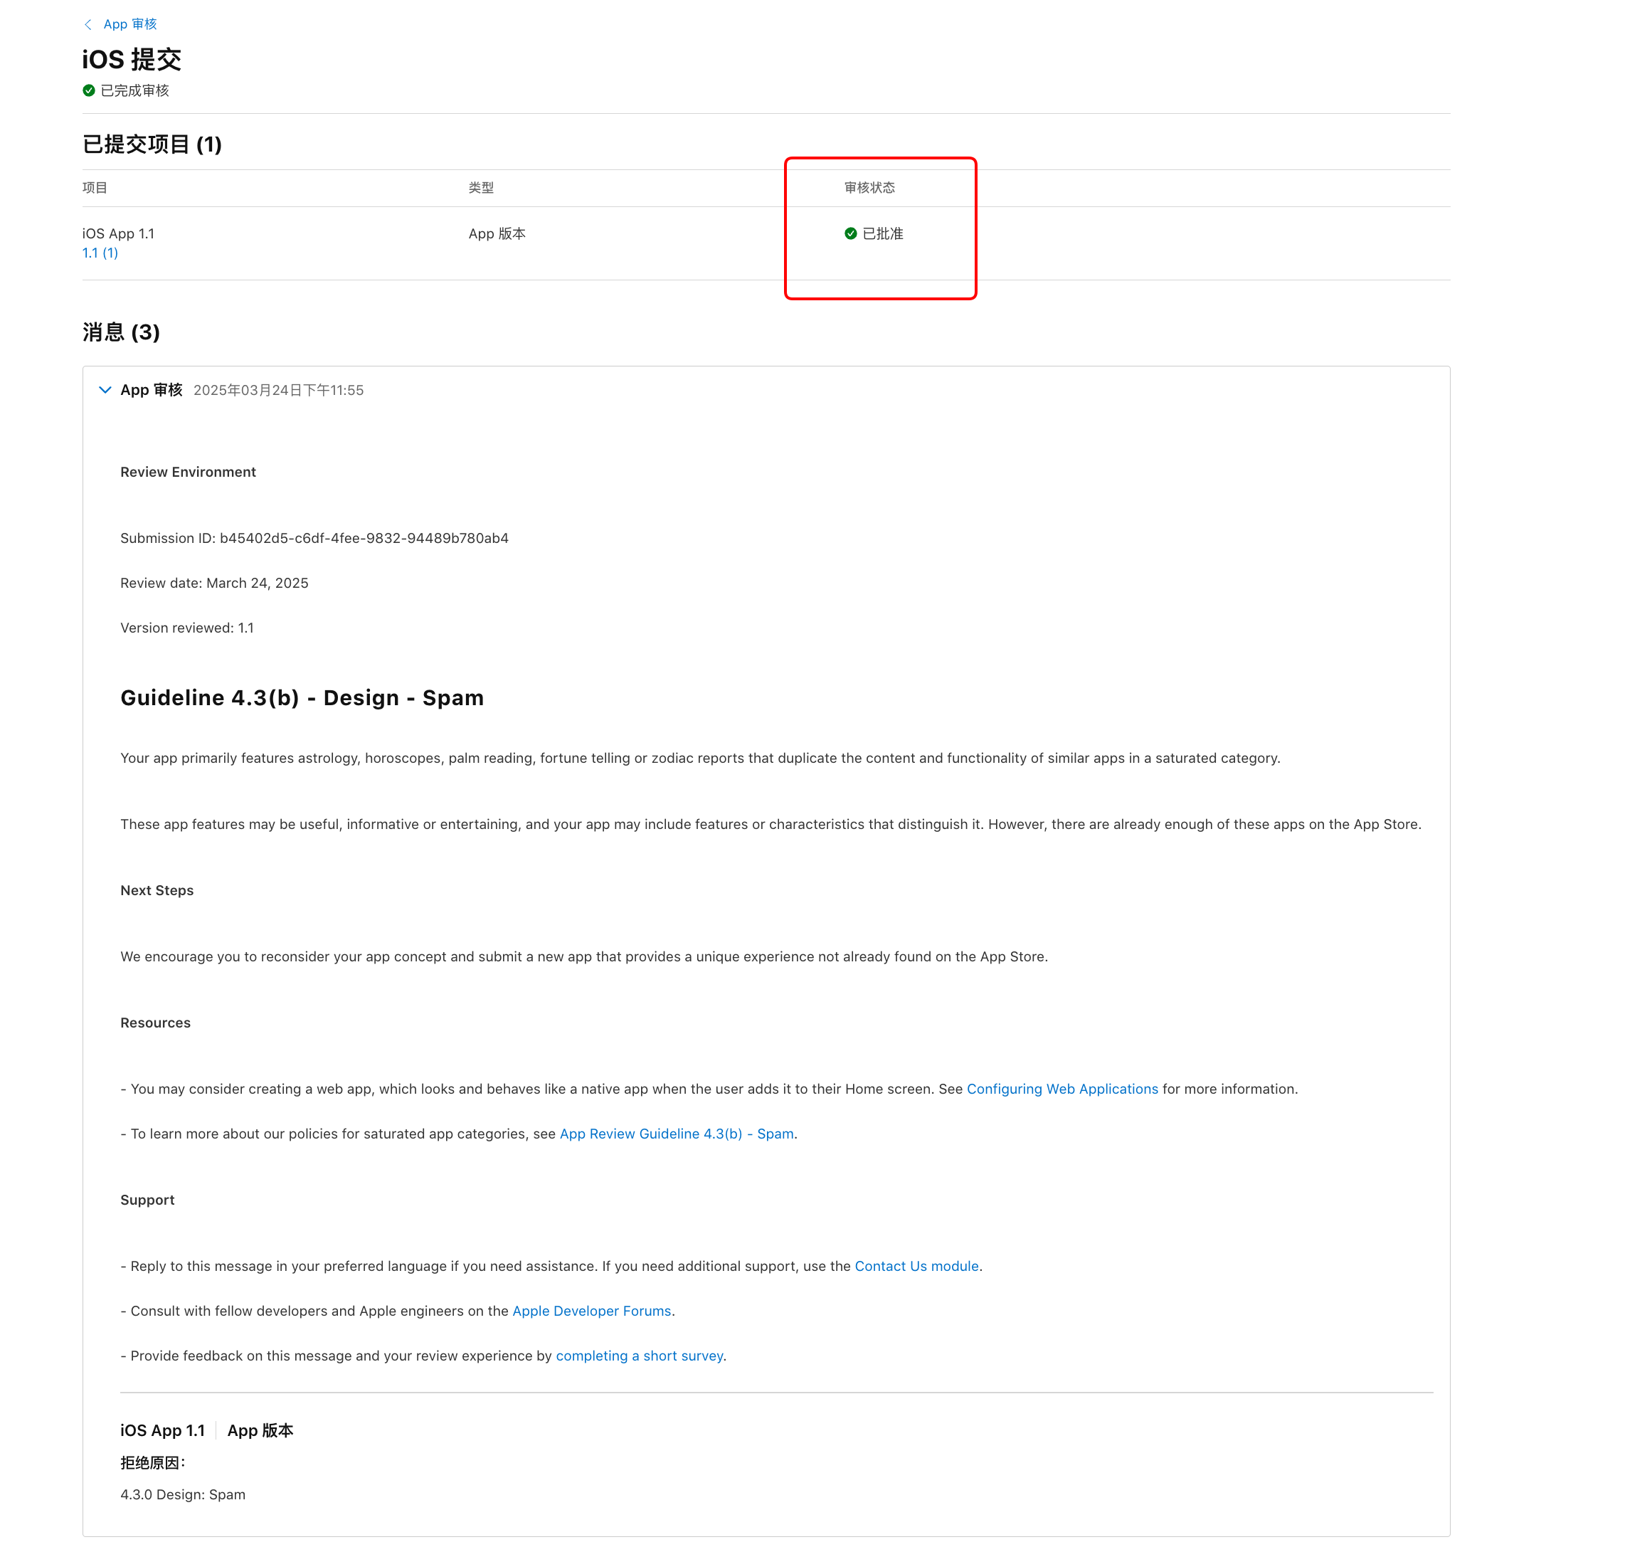Open Configuring Web Applications link
Screen dimensions: 1652x1547
[1062, 1089]
